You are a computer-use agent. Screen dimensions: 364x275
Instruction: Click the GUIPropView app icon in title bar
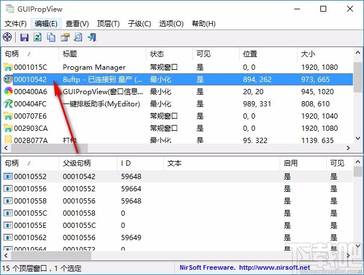coord(9,9)
